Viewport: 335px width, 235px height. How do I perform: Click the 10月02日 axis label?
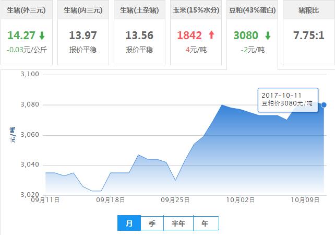(240, 200)
